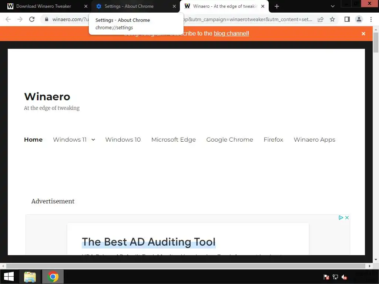Image resolution: width=379 pixels, height=284 pixels.
Task: Open the Windows 11 menu item
Action: click(70, 139)
